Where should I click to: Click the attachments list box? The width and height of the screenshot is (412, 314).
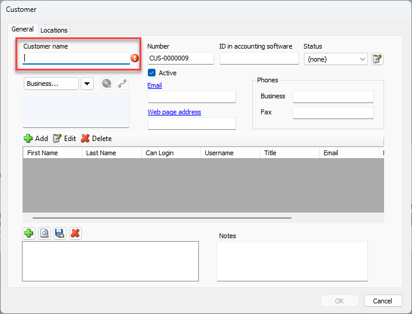110,261
